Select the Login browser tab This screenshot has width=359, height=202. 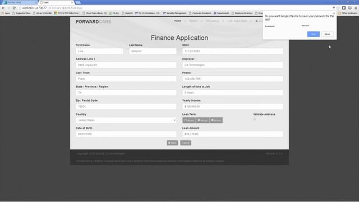pyautogui.click(x=56, y=2)
